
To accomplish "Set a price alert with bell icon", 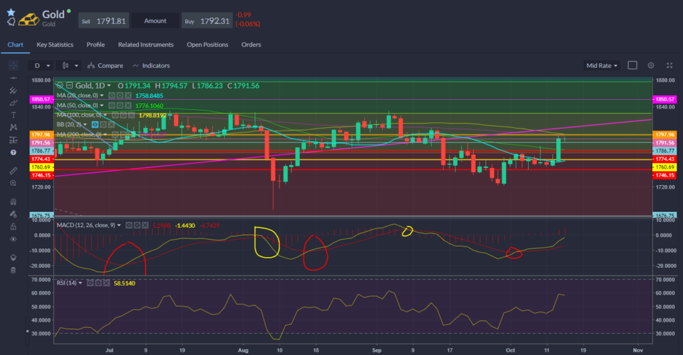I will (x=11, y=21).
